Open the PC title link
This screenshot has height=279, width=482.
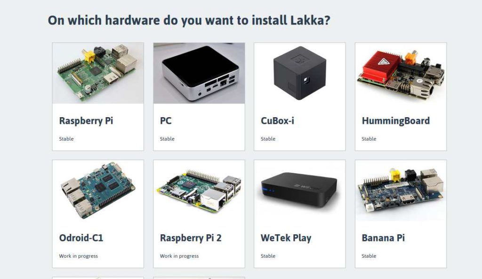(166, 121)
